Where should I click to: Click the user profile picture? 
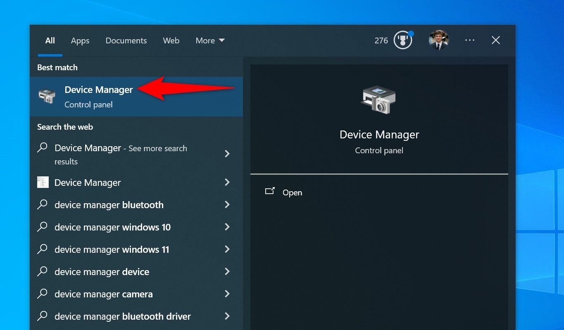pyautogui.click(x=439, y=40)
